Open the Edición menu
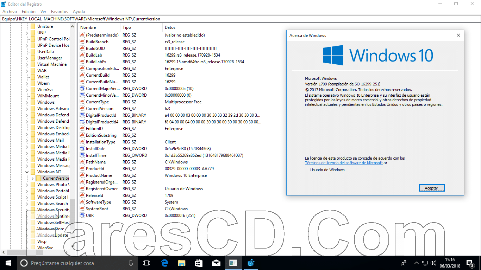The height and width of the screenshot is (270, 481). click(x=29, y=12)
